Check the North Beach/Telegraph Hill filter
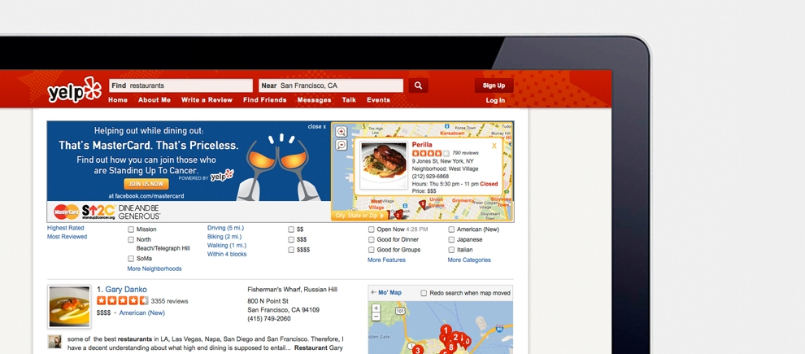The height and width of the screenshot is (354, 805). [x=131, y=240]
